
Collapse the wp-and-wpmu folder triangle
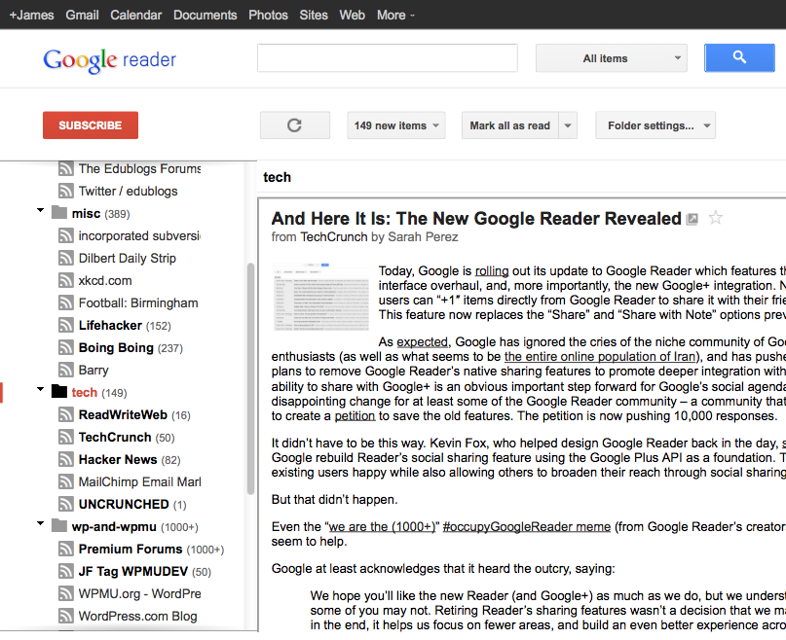click(x=41, y=523)
